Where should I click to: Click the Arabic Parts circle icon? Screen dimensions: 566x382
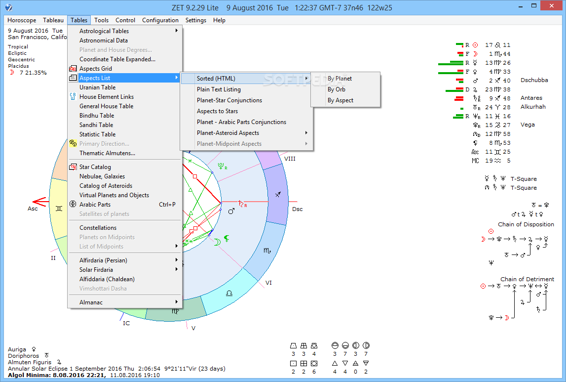73,204
